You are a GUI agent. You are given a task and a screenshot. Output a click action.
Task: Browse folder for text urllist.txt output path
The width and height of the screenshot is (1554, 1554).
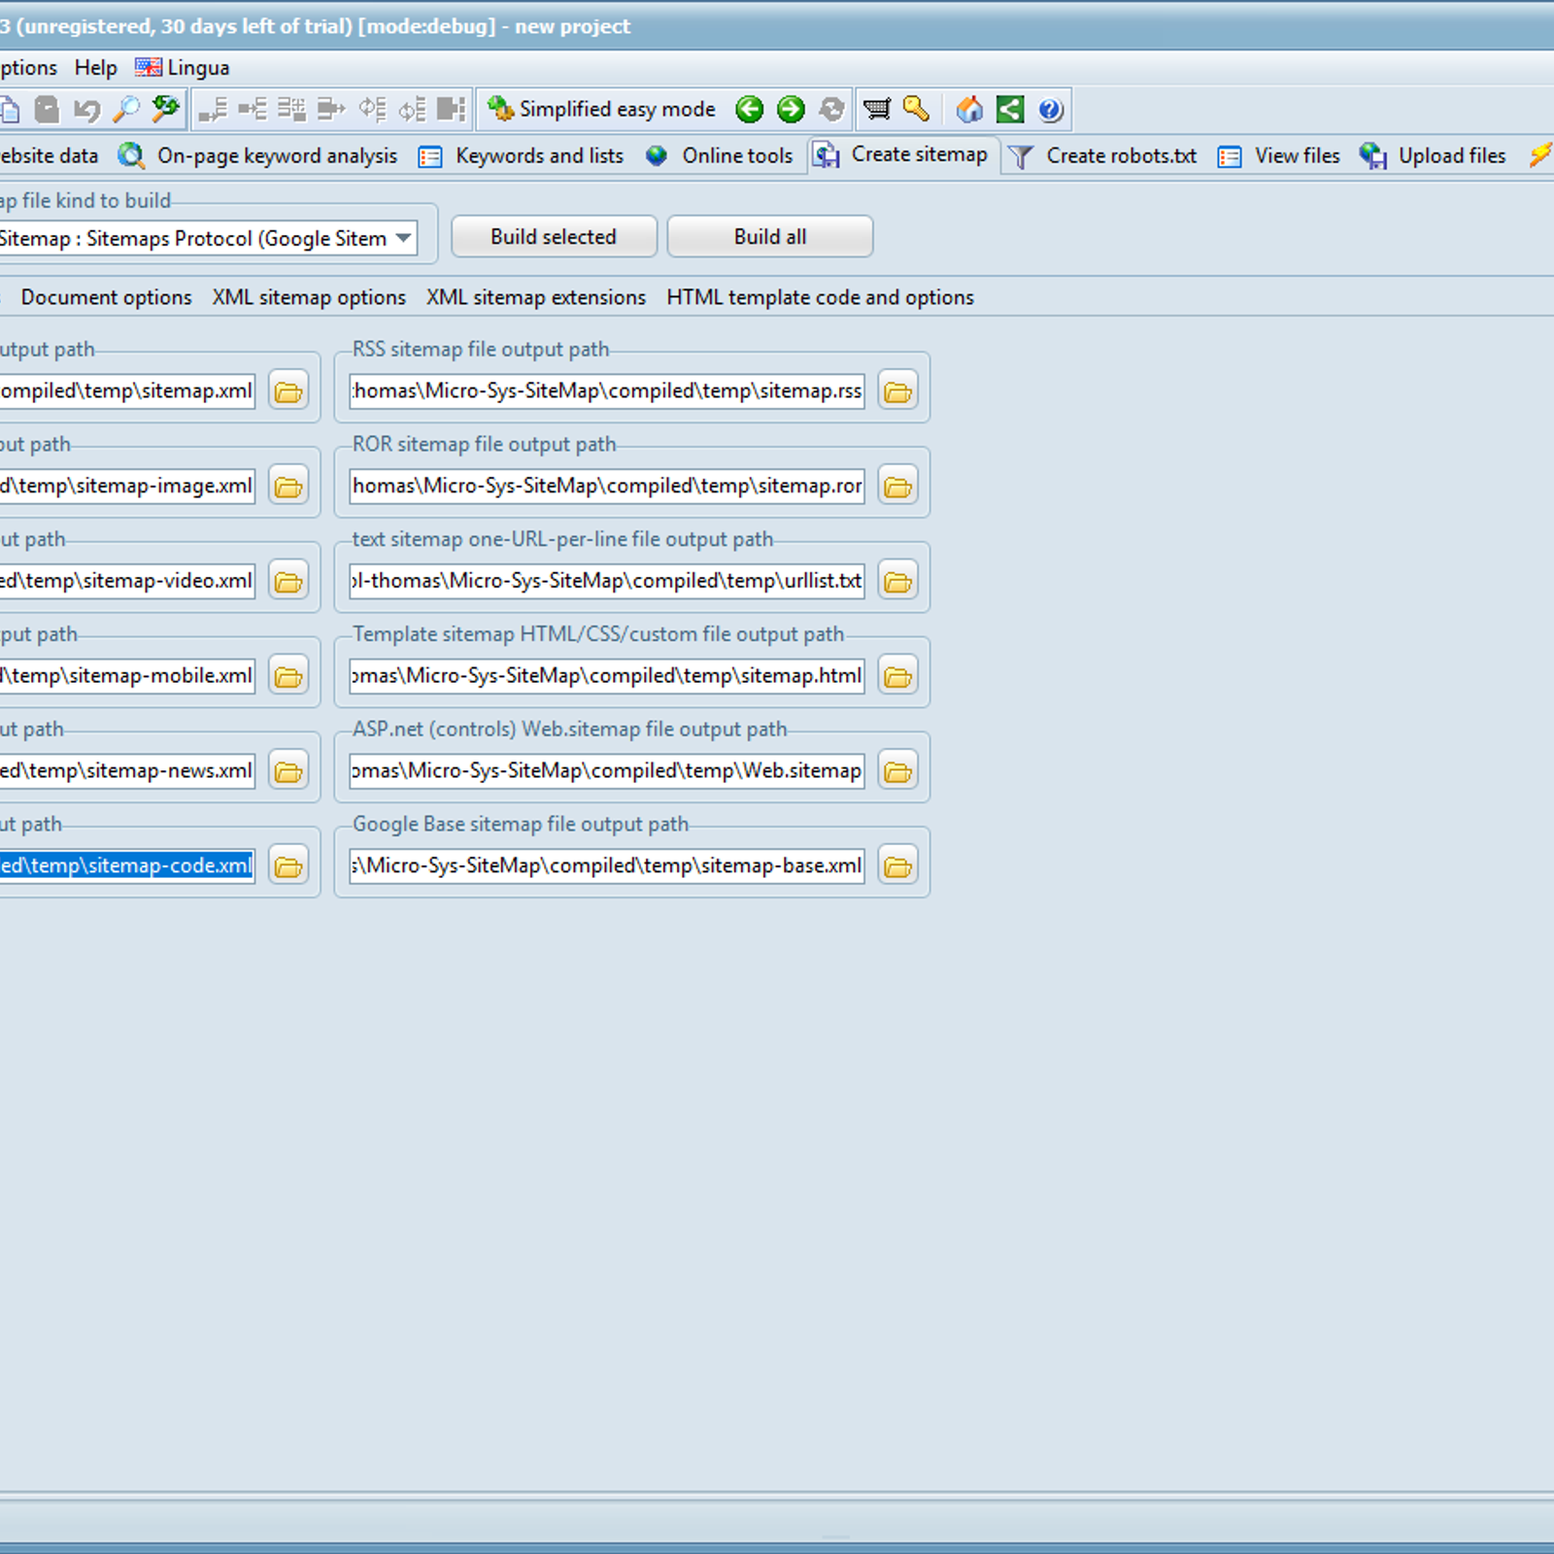click(898, 582)
